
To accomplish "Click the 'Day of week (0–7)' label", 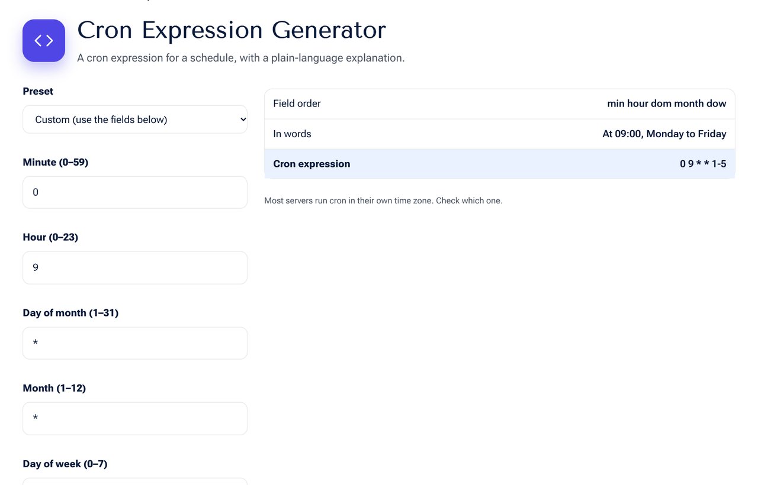I will [65, 464].
